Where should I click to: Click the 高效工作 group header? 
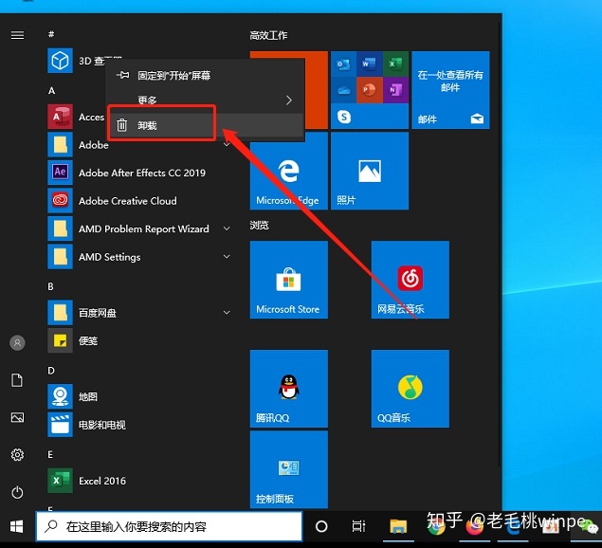268,35
